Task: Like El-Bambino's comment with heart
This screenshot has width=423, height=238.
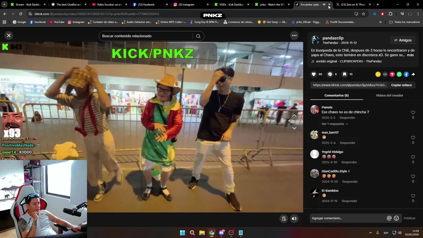Action: point(413,196)
